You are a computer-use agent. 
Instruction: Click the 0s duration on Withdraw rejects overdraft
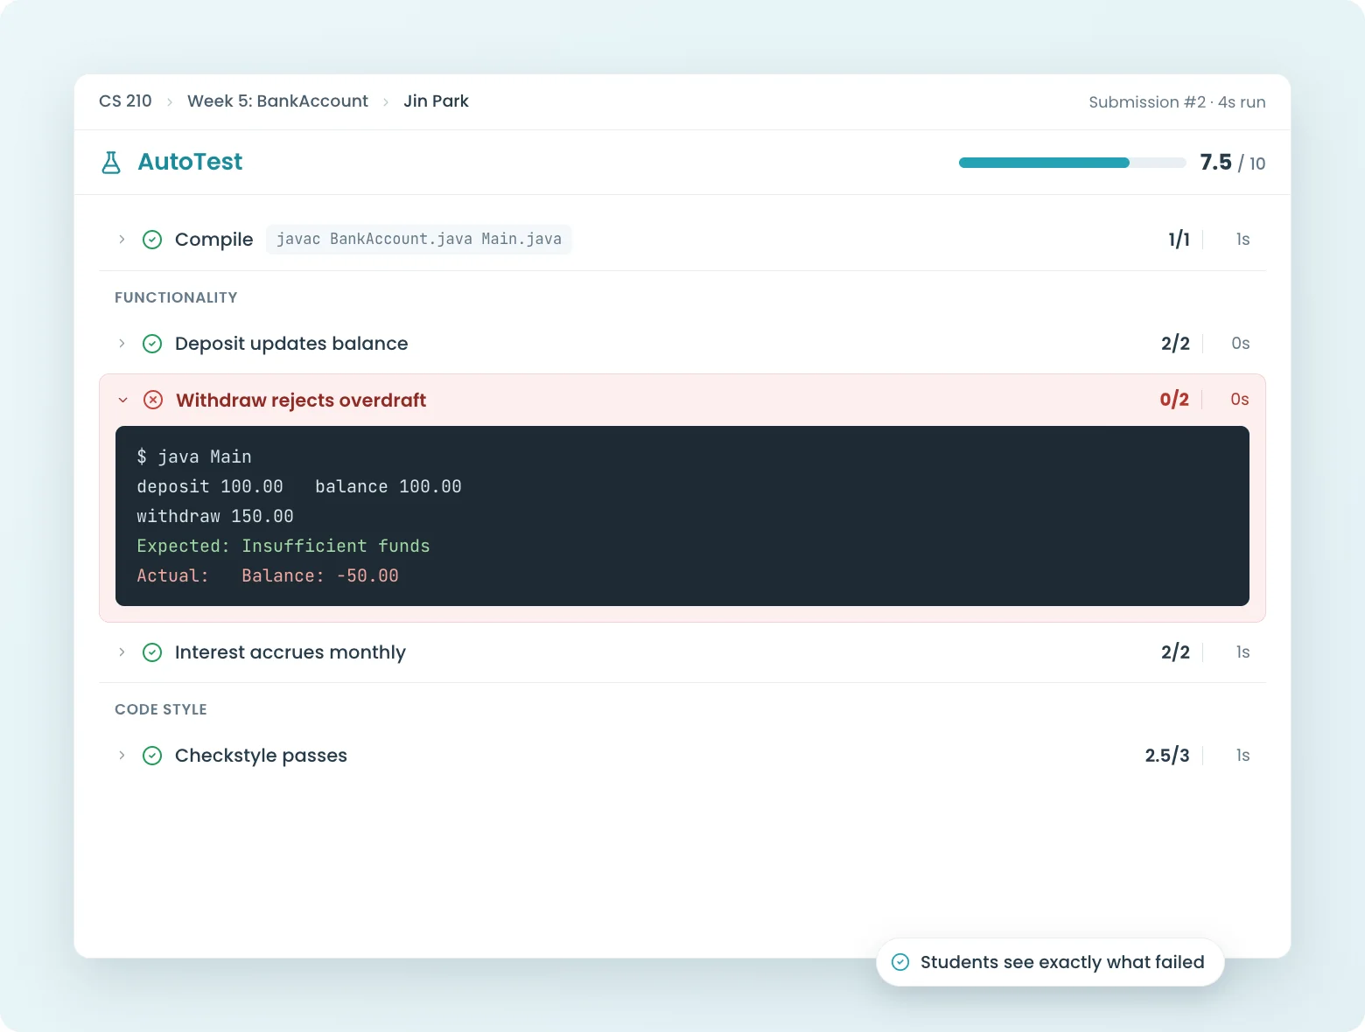click(1240, 400)
